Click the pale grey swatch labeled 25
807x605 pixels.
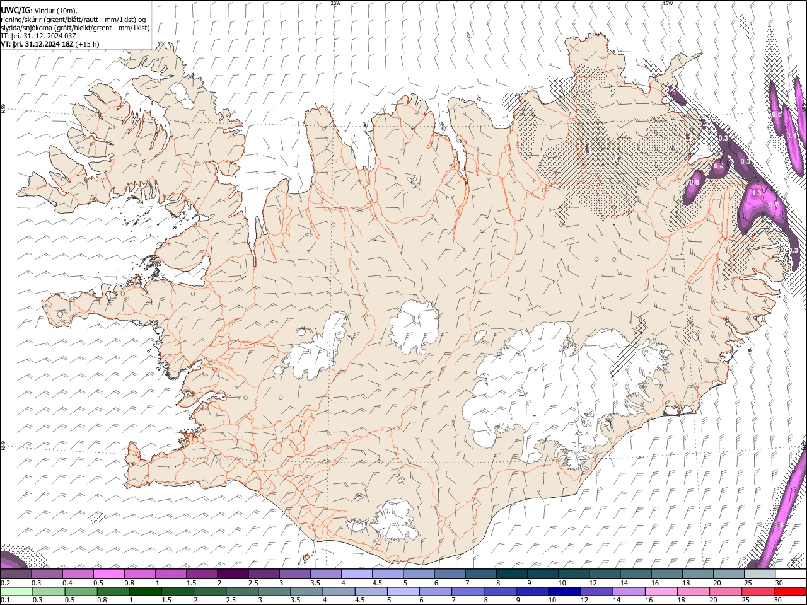click(x=760, y=573)
